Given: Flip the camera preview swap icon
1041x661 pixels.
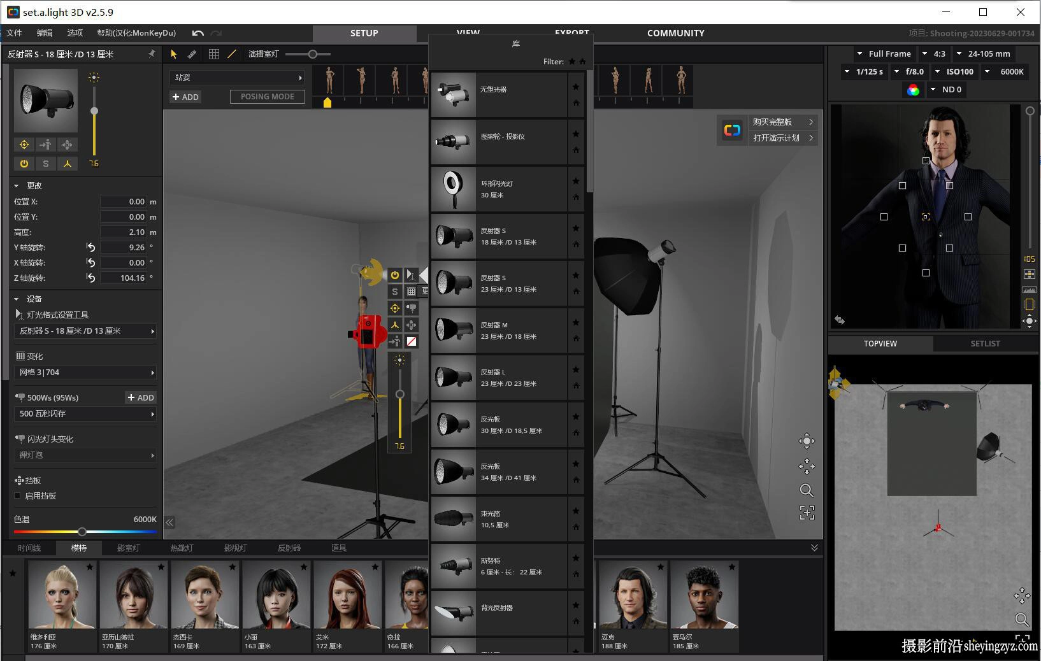Looking at the screenshot, I should (840, 320).
